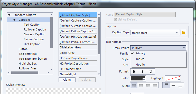Select Rollover Caption in object tree

35,29
